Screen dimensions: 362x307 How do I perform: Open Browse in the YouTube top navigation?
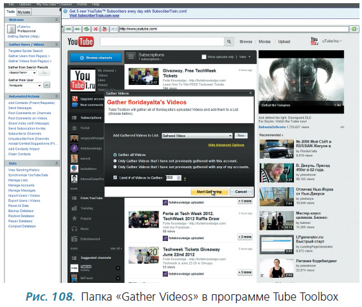pyautogui.click(x=246, y=42)
